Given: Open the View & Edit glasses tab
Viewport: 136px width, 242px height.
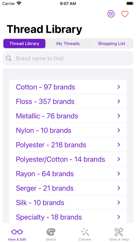Looking at the screenshot, I should [17, 234].
